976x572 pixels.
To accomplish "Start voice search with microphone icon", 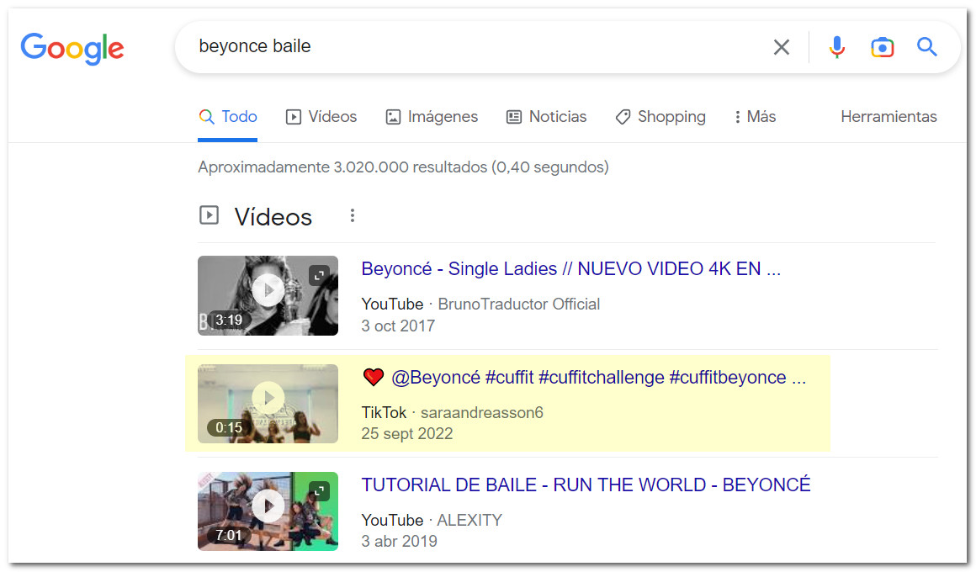I will click(836, 47).
